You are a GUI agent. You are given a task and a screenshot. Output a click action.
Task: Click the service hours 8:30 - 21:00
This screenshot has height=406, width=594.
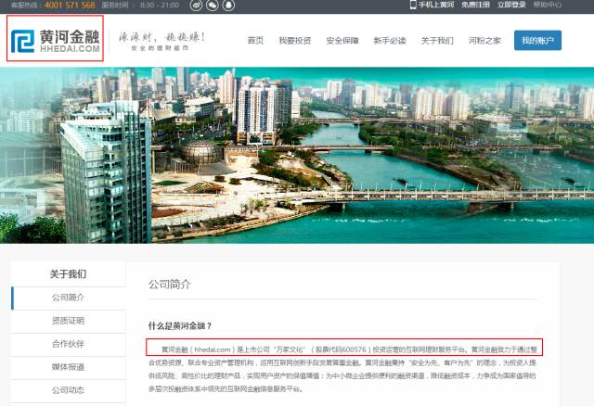159,5
